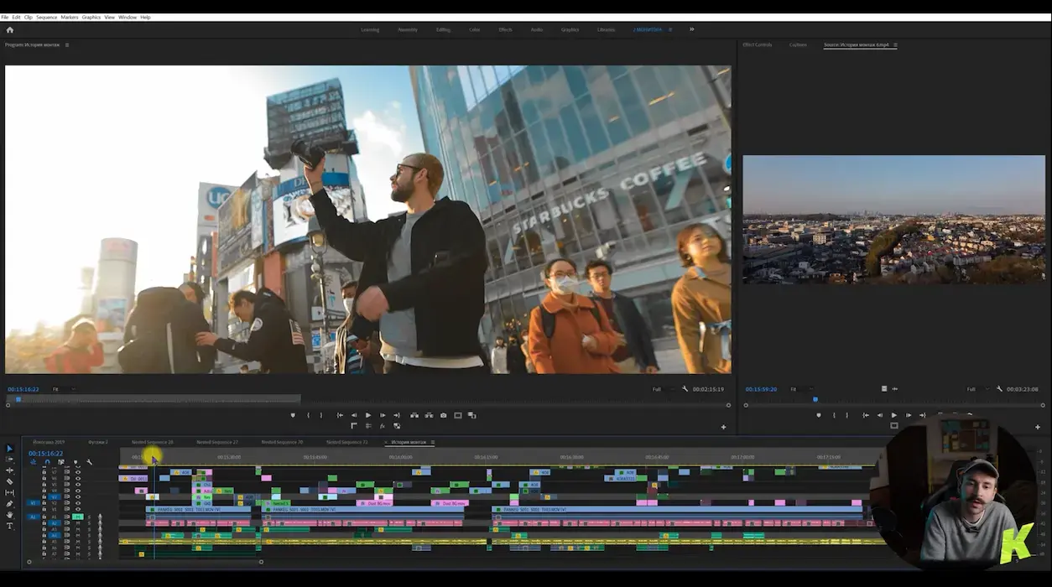
Task: Mark Out point in the Program monitor
Action: [x=320, y=415]
